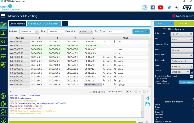The height and width of the screenshot is (123, 194).
Task: Expand the Data width 32-bit dropdown
Action: pos(86,31)
